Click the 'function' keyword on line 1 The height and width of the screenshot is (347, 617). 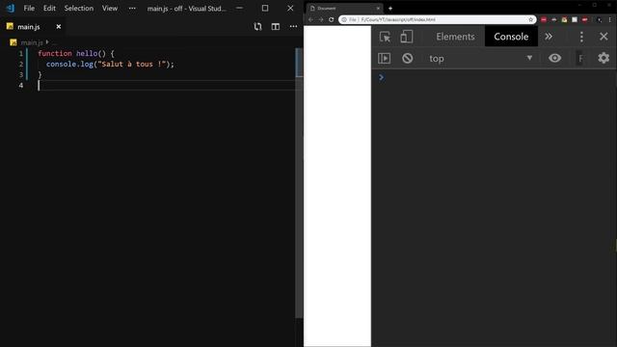point(55,54)
